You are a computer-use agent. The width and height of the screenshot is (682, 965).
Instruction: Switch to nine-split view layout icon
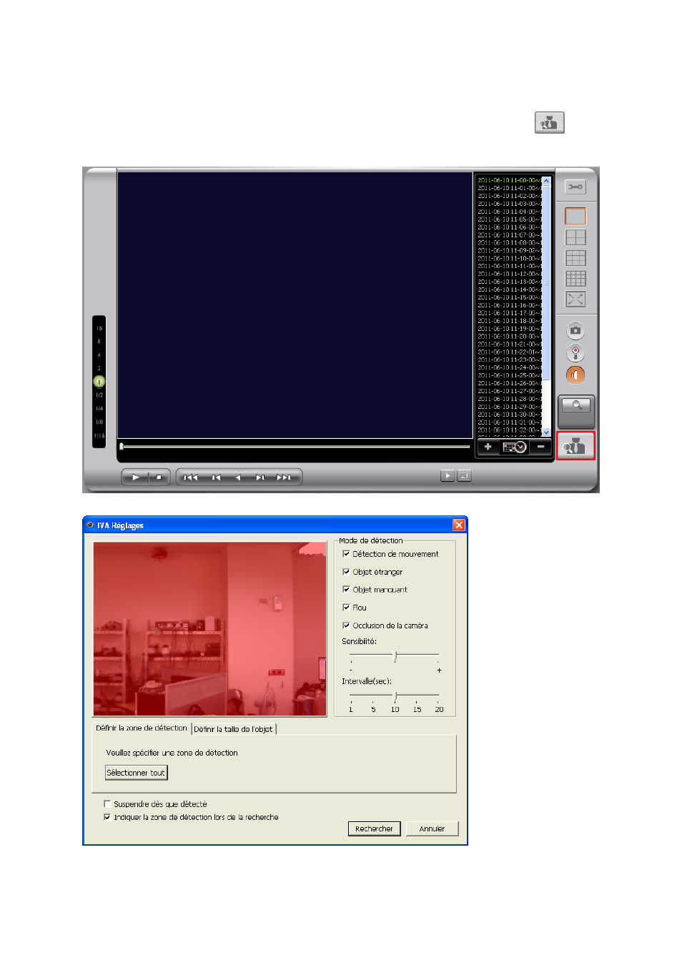point(575,258)
